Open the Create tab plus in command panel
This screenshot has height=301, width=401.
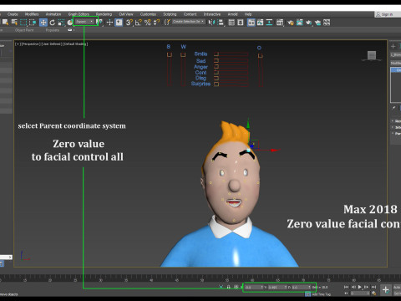coord(393,46)
